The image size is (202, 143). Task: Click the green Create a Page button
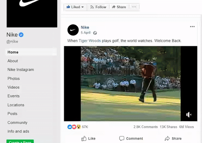[20, 141]
